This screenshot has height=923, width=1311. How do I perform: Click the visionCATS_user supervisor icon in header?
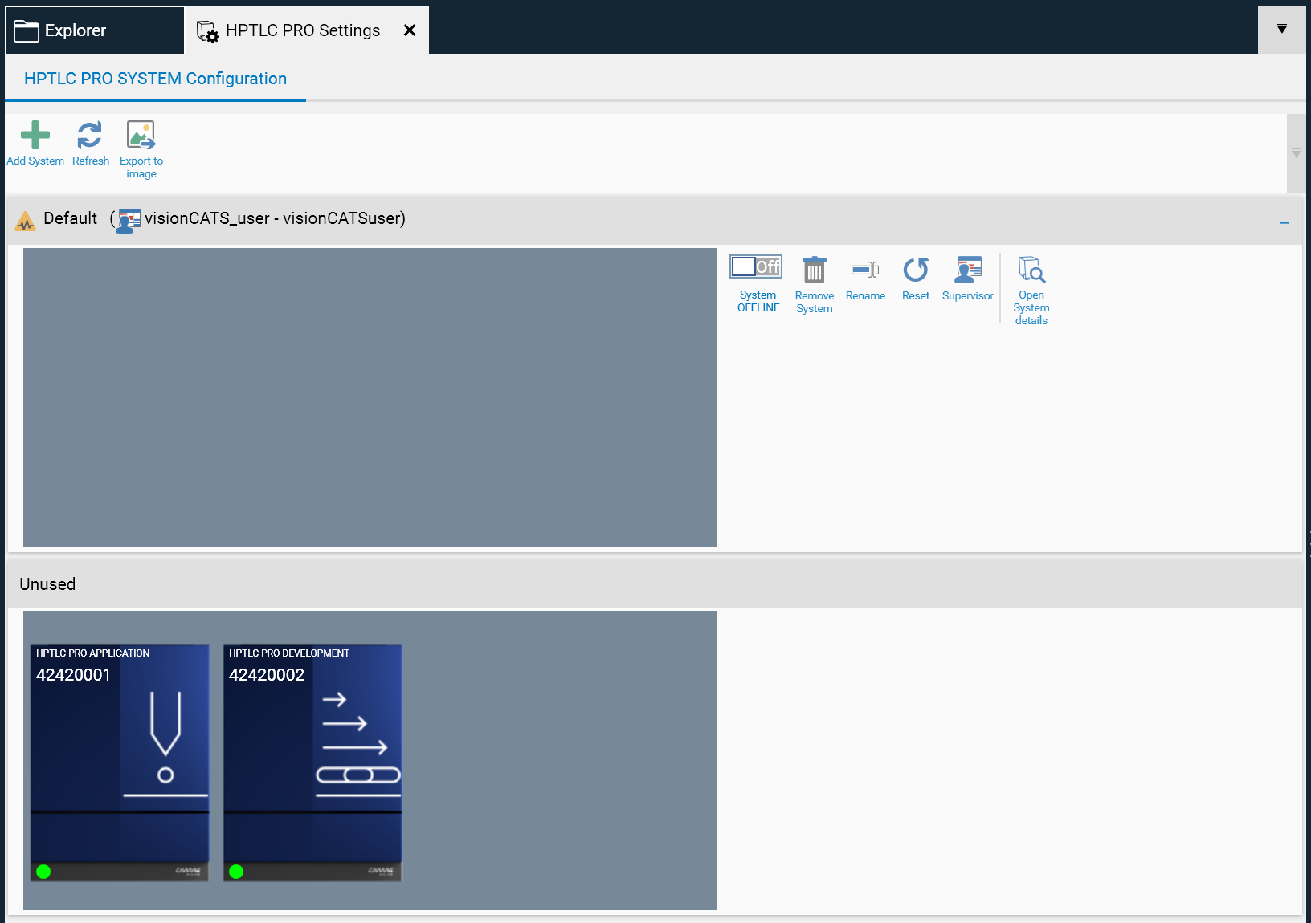pyautogui.click(x=129, y=220)
